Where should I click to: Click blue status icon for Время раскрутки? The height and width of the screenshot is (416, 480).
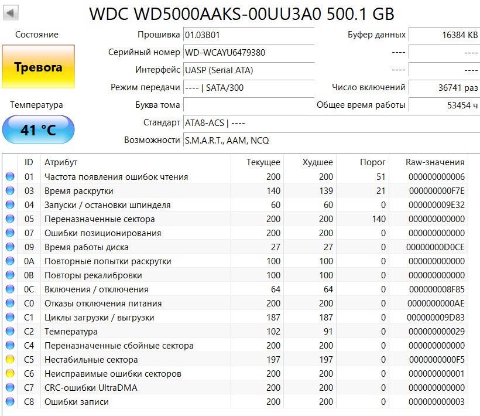pos(10,191)
